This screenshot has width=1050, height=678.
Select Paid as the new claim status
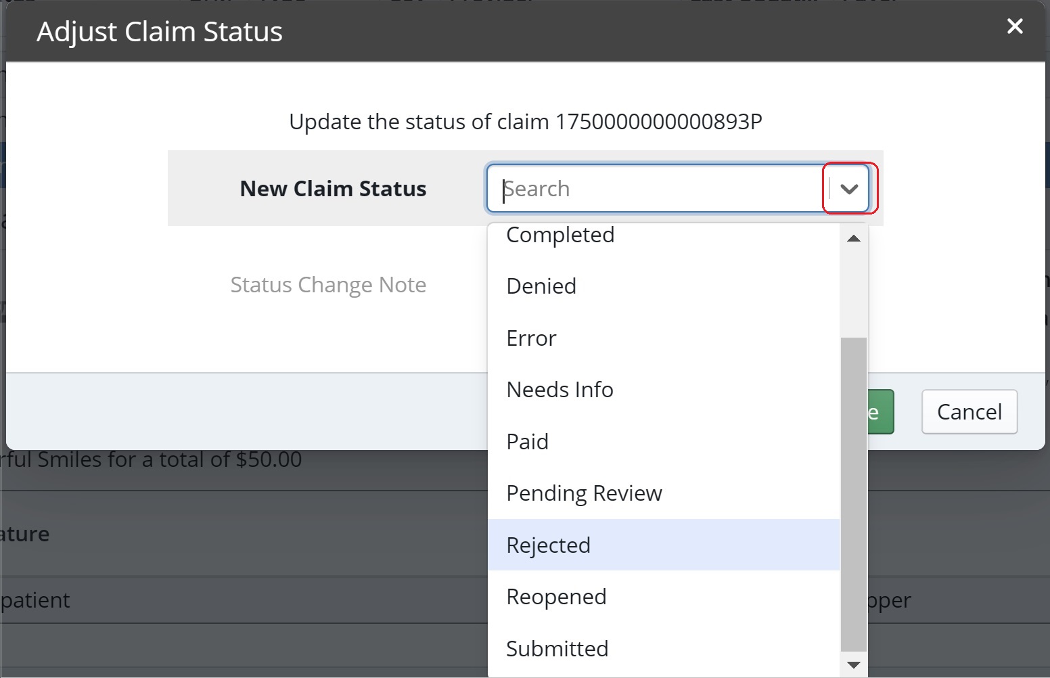(528, 441)
